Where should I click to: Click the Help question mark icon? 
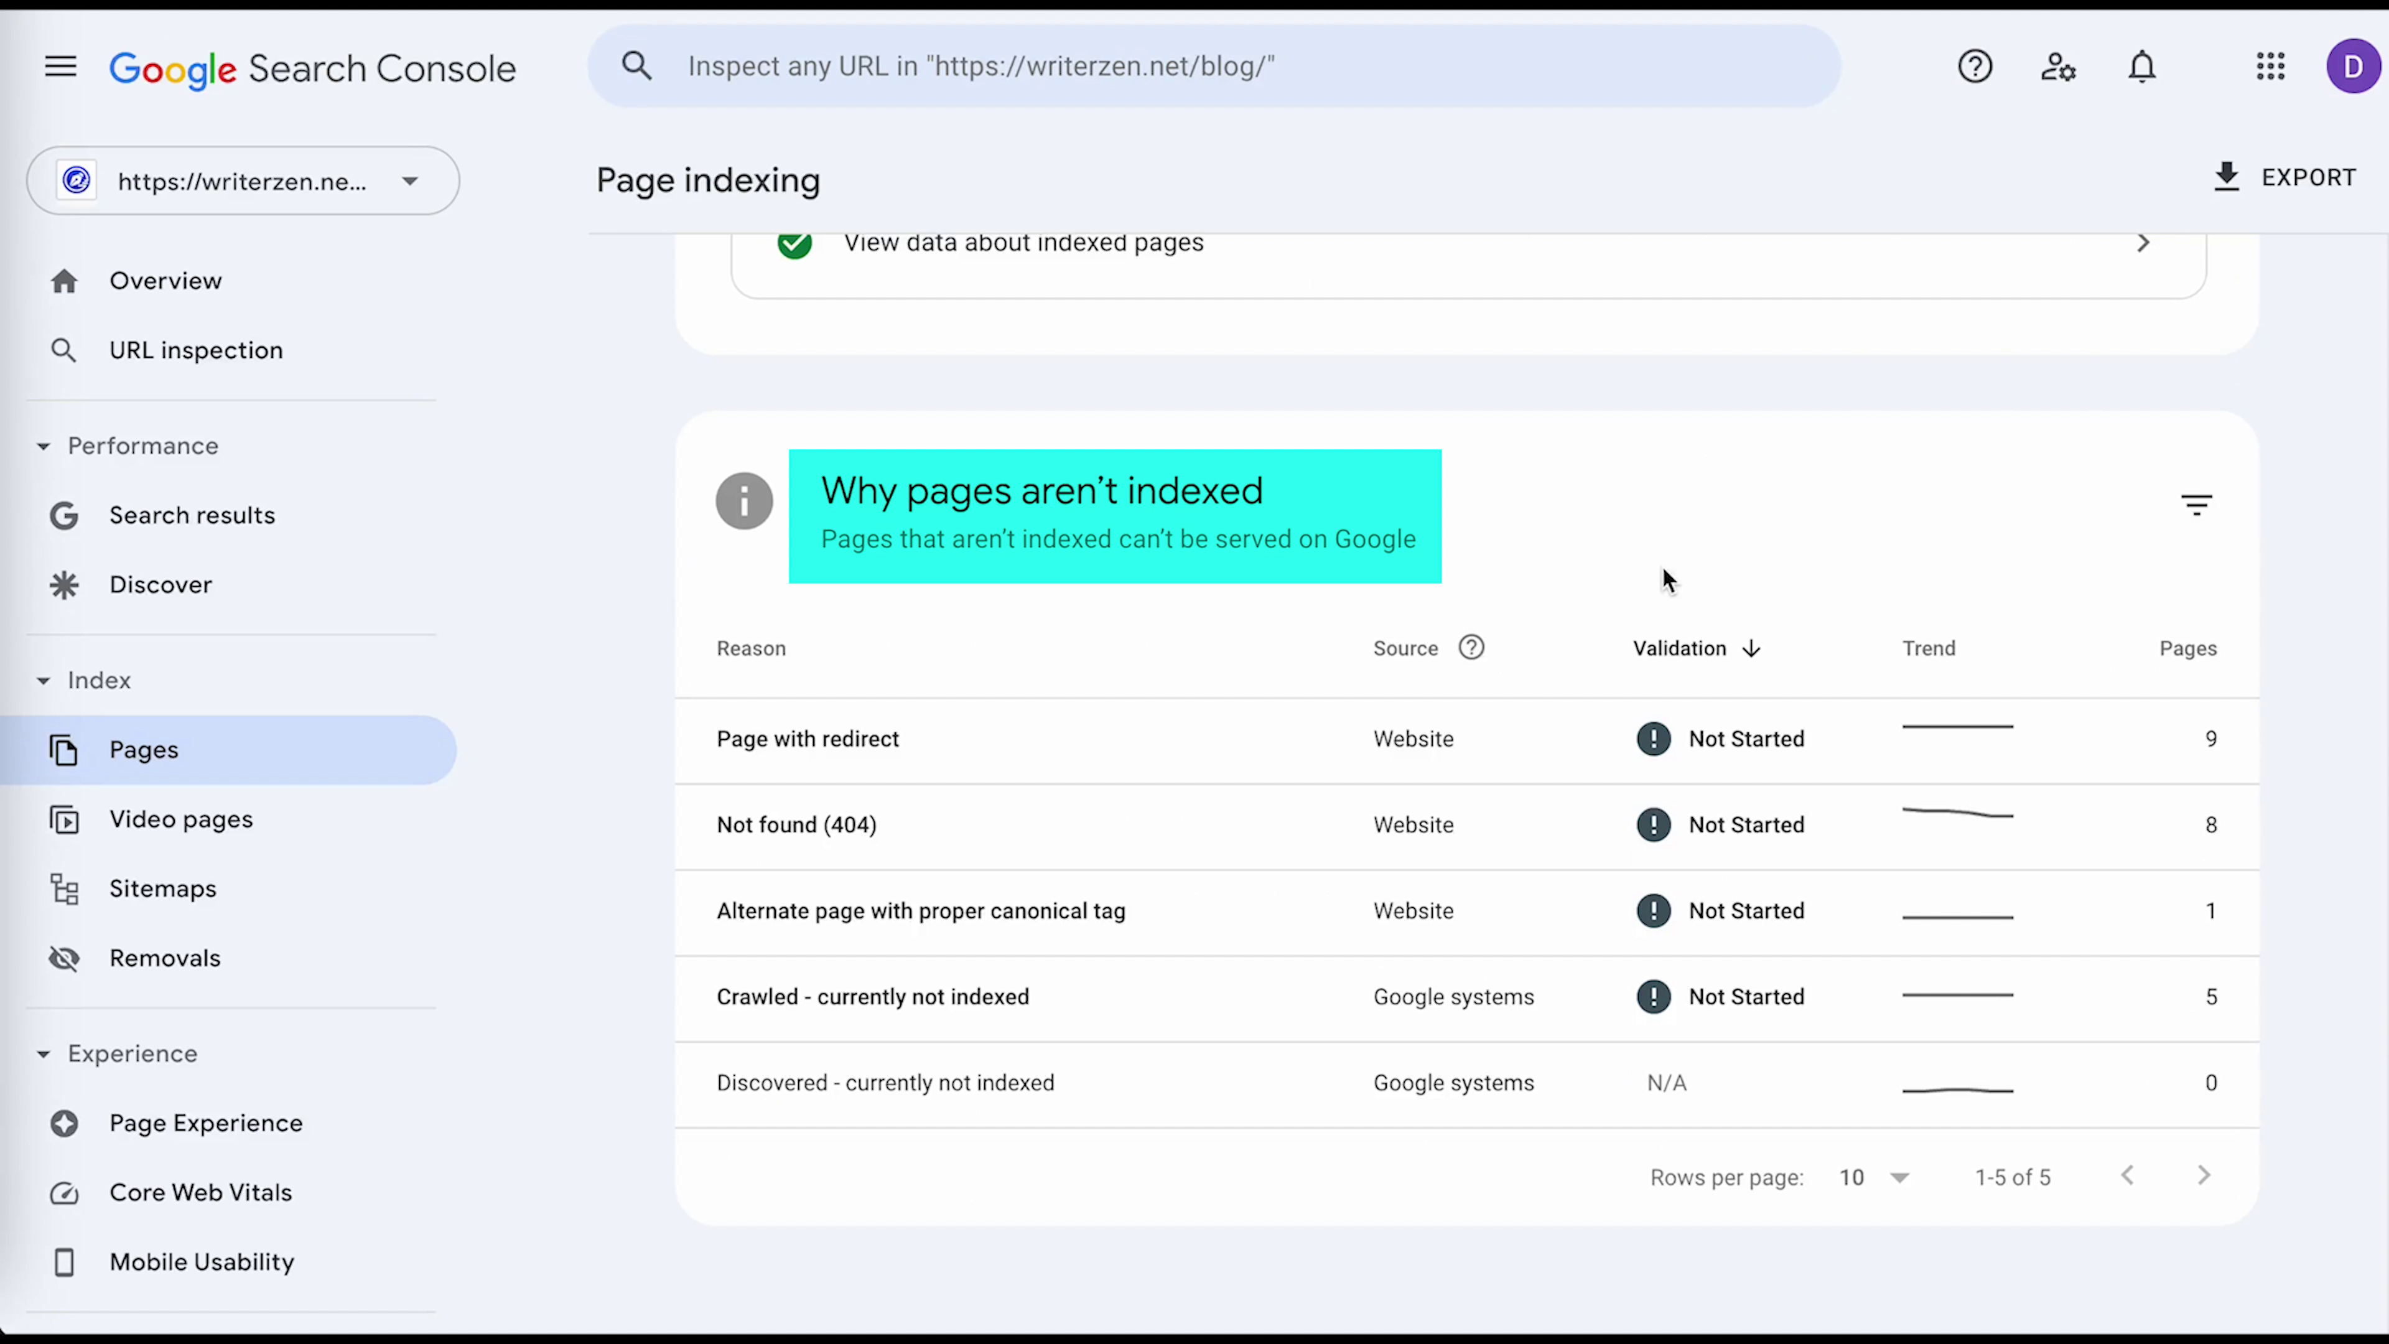coord(1975,67)
